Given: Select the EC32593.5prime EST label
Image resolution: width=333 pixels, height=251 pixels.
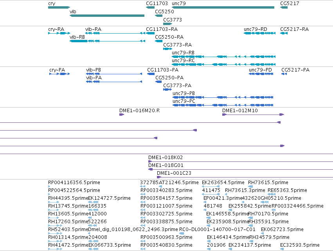Looking at the screenshot, I should (x=300, y=245).
